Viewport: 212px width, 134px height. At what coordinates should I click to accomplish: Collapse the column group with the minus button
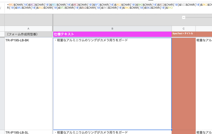click(184, 17)
